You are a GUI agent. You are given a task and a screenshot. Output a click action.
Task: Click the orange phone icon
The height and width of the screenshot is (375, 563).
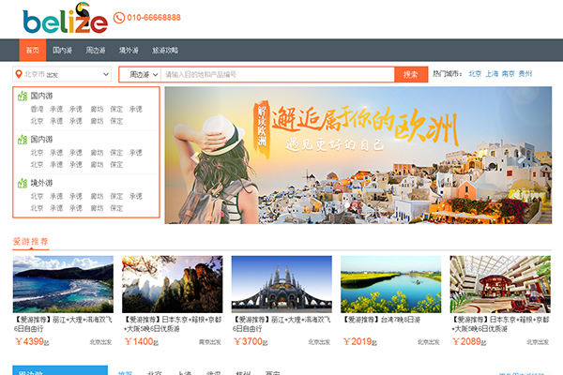[x=119, y=18]
